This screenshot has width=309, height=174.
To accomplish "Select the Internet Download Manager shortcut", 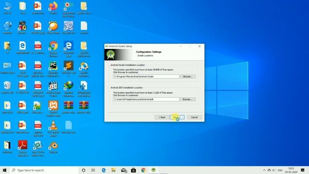I will [x=69, y=89].
